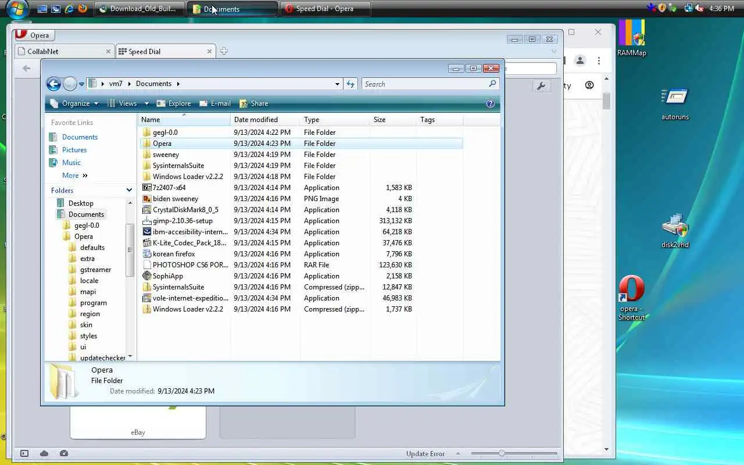The width and height of the screenshot is (744, 465).
Task: Select the gimp-2.10.36-setup icon
Action: [x=147, y=221]
